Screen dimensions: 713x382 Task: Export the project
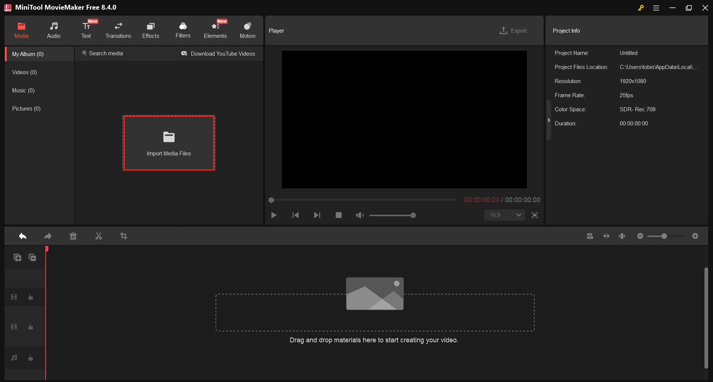tap(513, 30)
